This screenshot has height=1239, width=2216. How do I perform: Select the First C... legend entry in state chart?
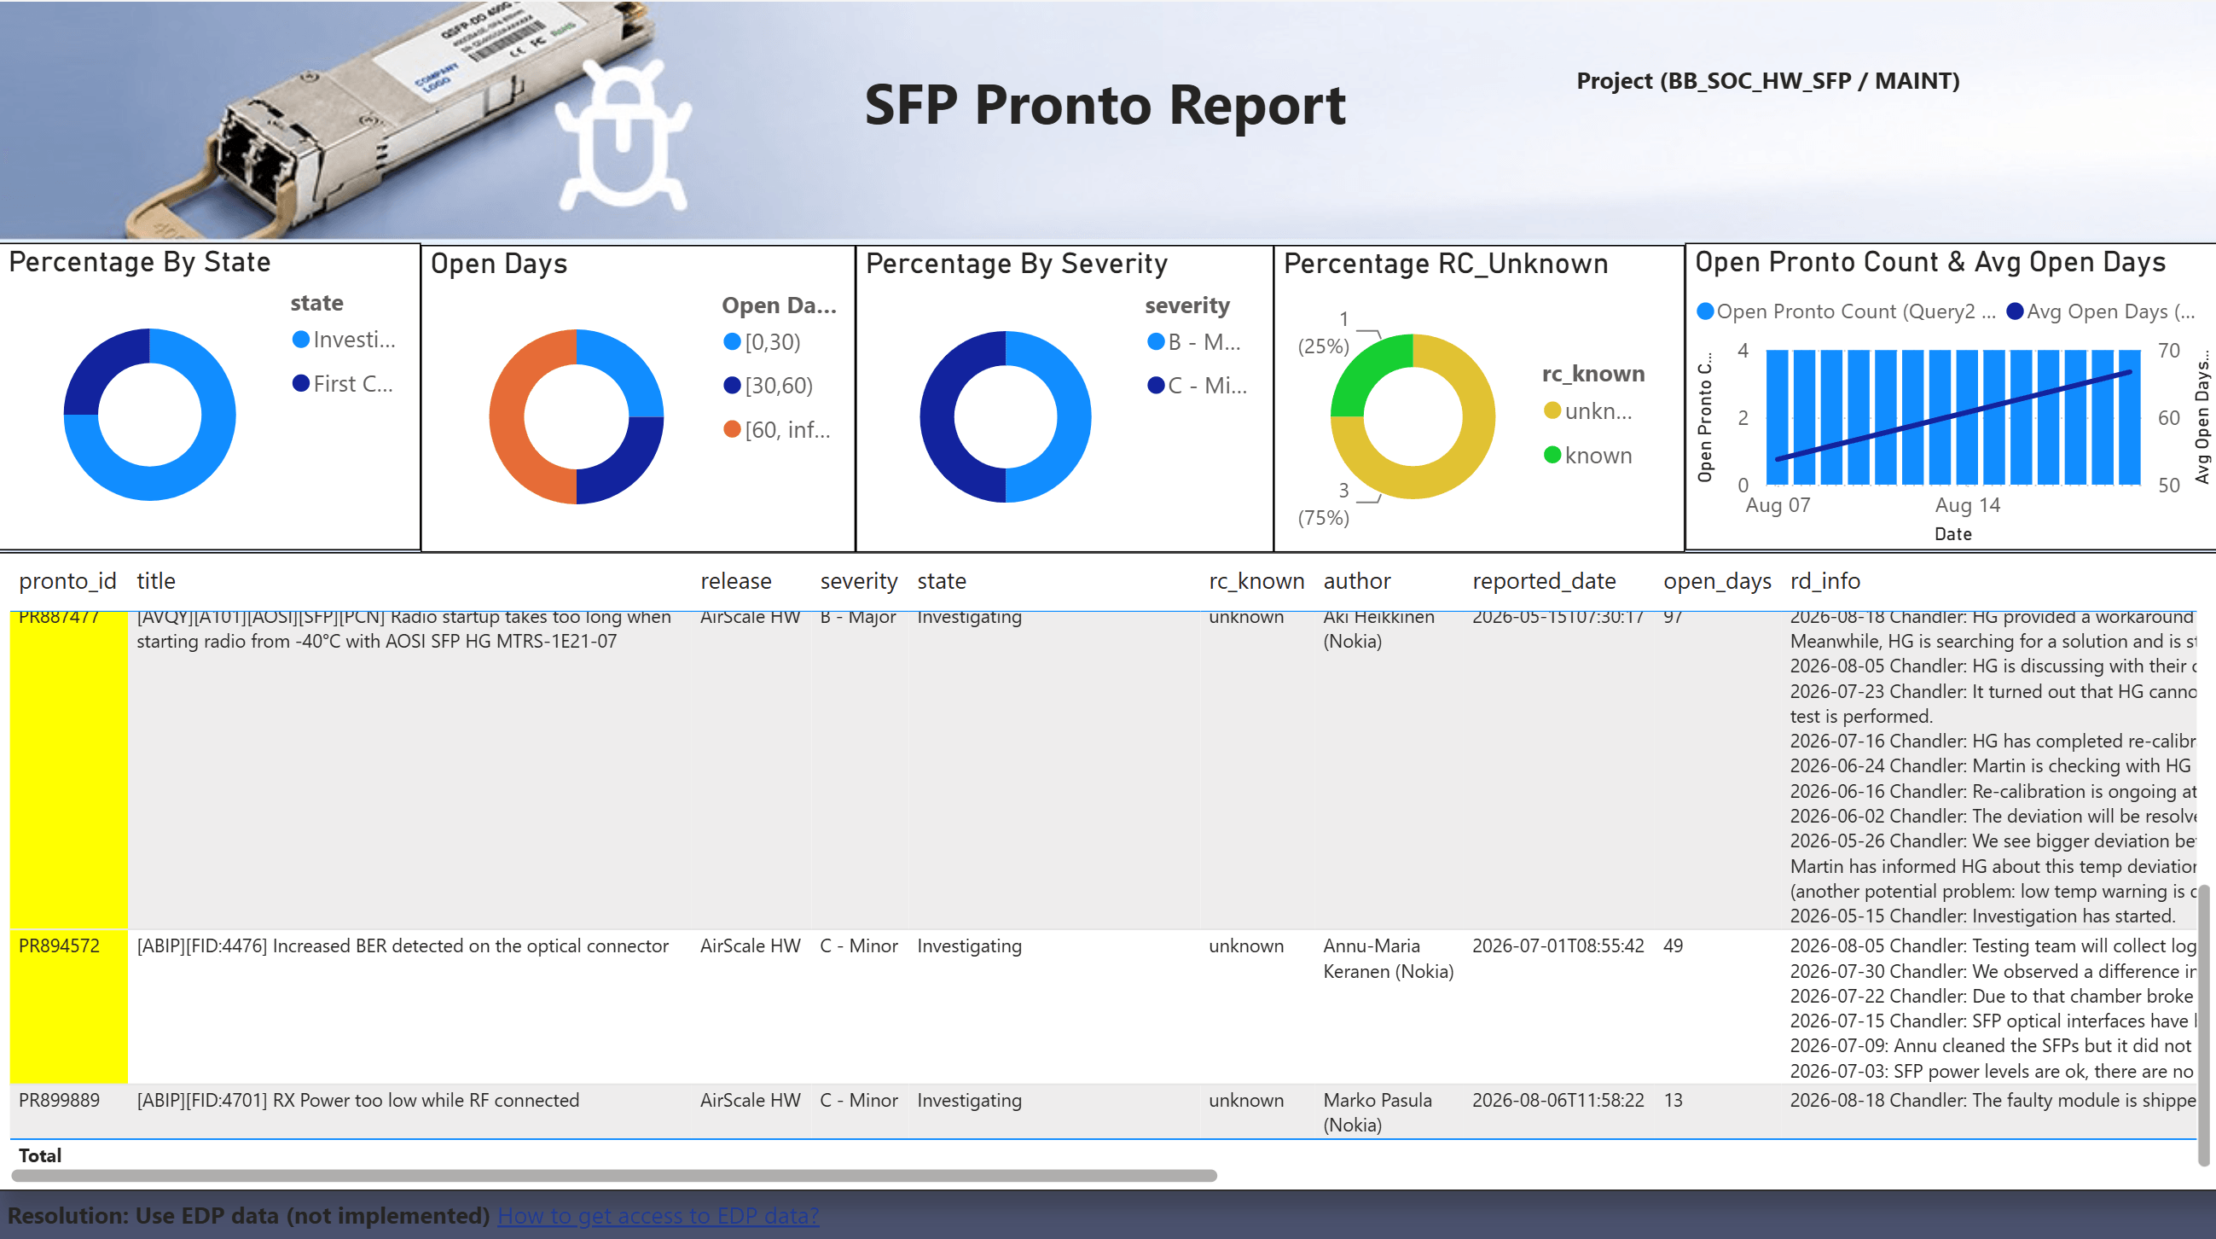pos(343,384)
